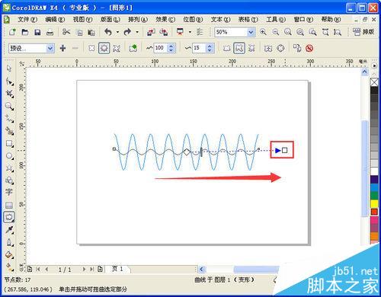The image size is (381, 297).
Task: Save the document with the floppy icon
Action: coord(37,32)
